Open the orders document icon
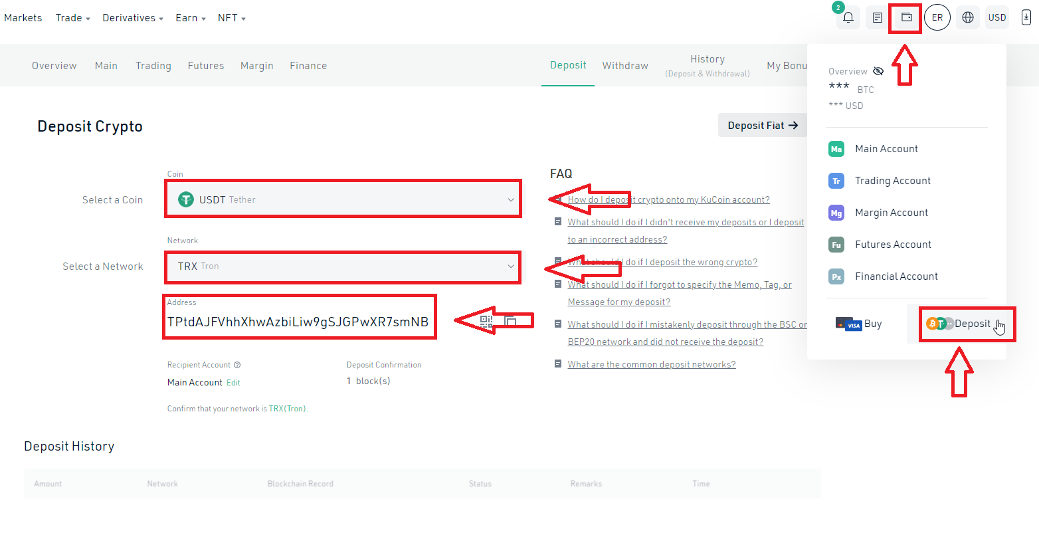The height and width of the screenshot is (533, 1039). [x=878, y=18]
